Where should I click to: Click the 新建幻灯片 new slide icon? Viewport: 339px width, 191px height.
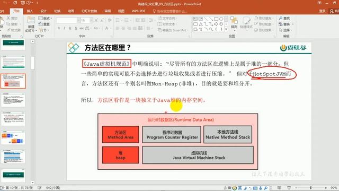point(31,20)
